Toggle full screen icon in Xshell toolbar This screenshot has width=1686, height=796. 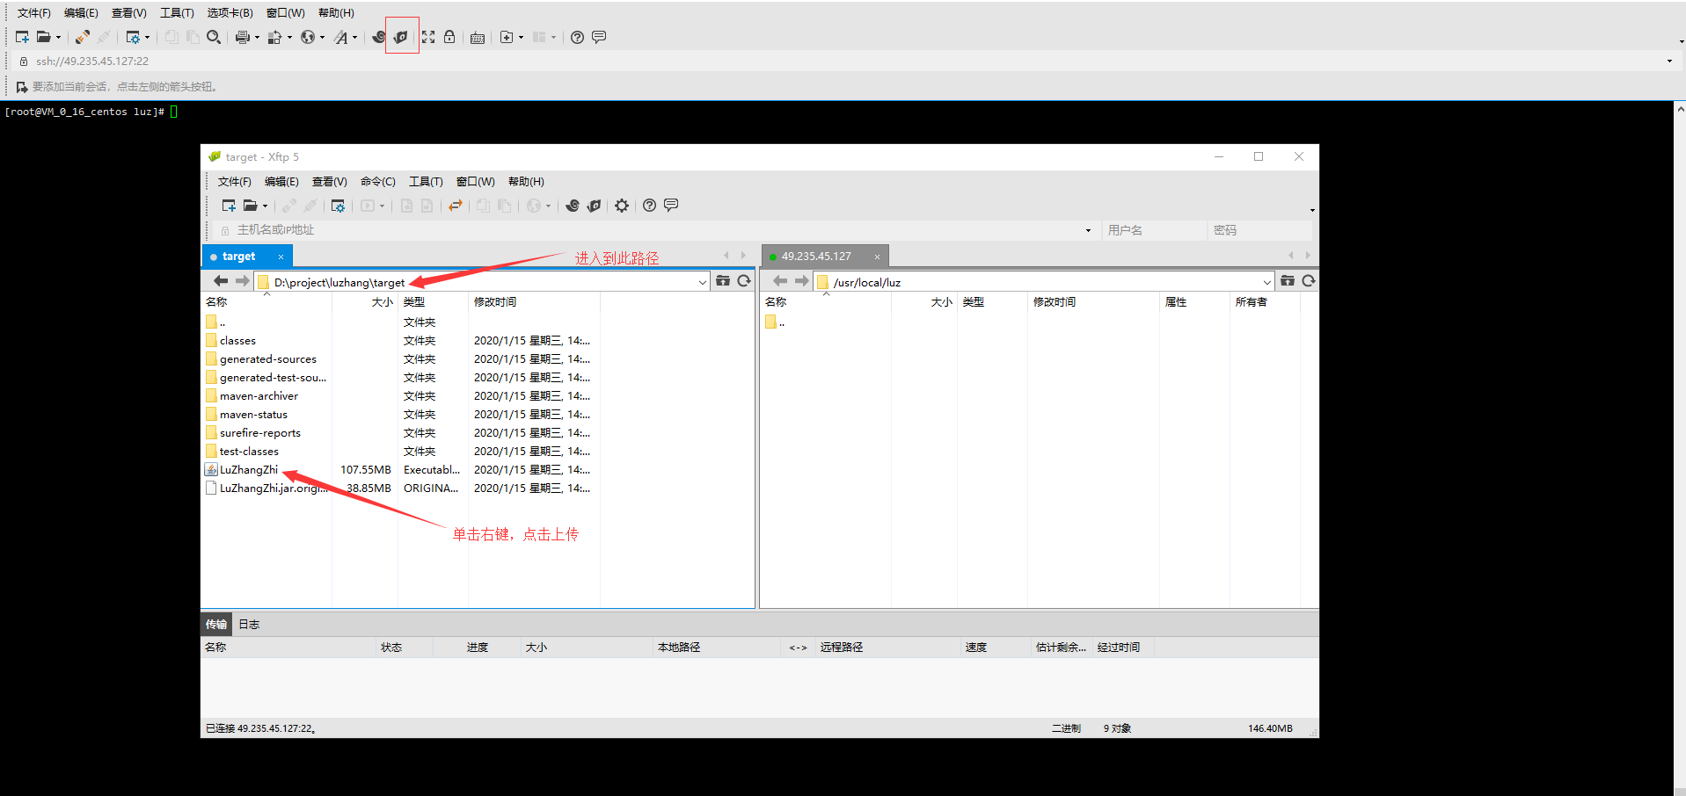428,37
